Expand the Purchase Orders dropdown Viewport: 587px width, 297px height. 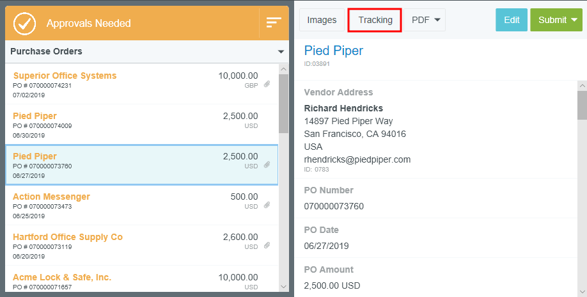[x=280, y=51]
